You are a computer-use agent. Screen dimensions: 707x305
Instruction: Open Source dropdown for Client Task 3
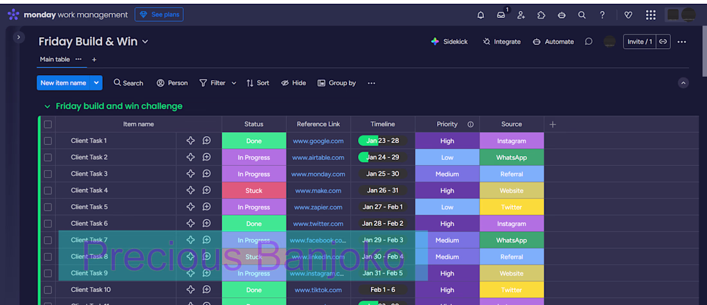click(x=512, y=174)
